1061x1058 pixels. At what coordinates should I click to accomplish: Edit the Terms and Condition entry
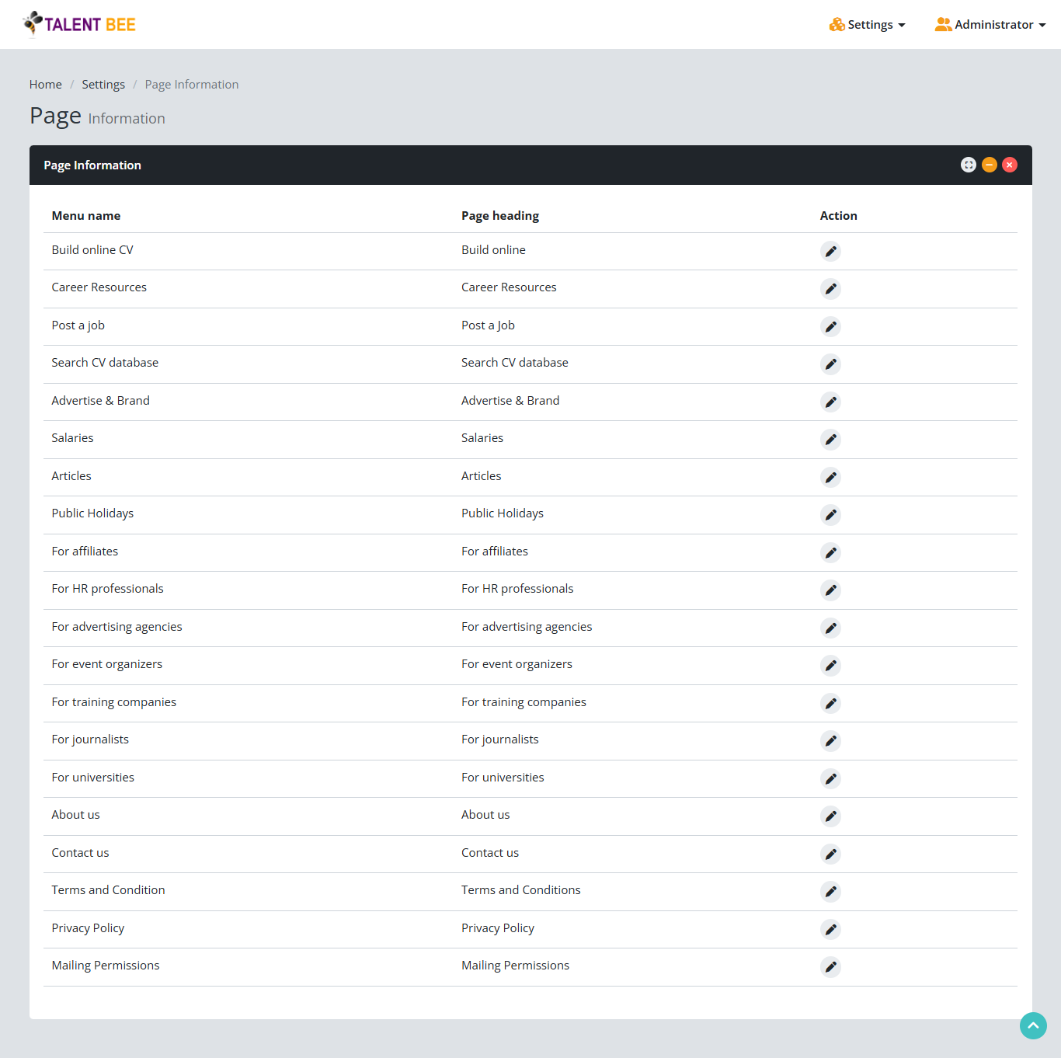coord(830,892)
